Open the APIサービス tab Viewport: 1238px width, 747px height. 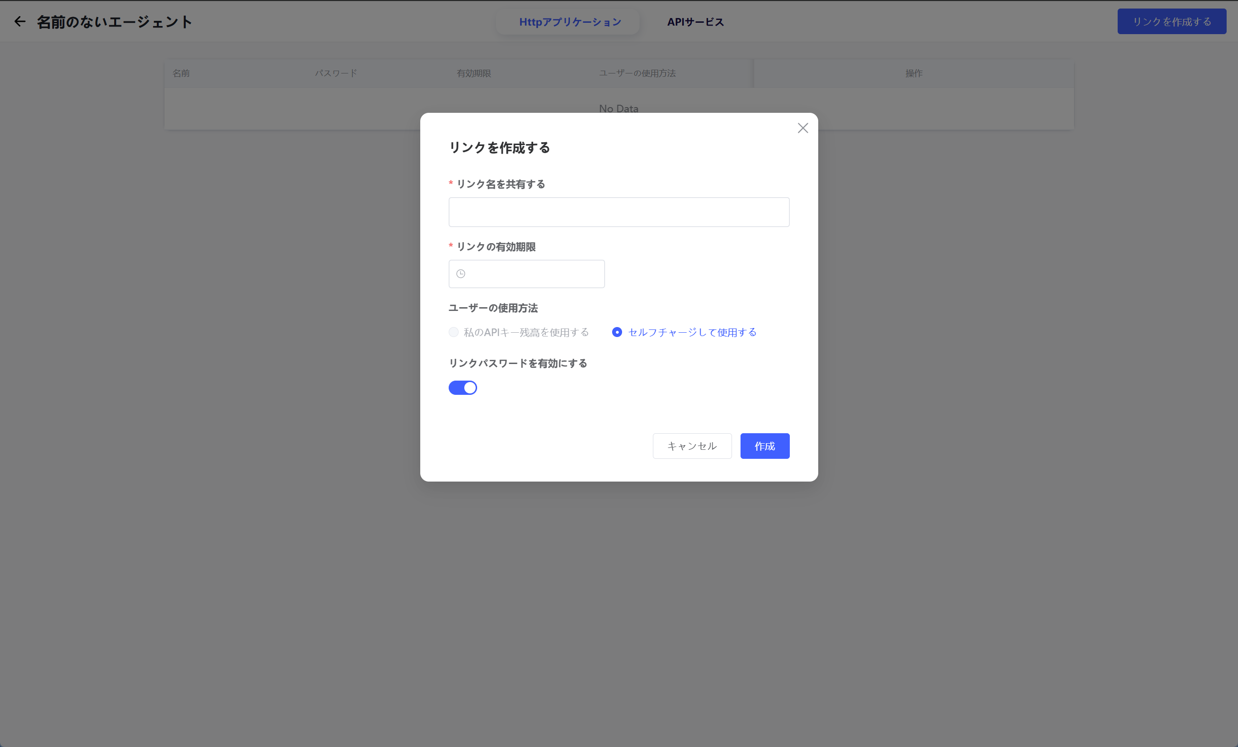coord(695,22)
